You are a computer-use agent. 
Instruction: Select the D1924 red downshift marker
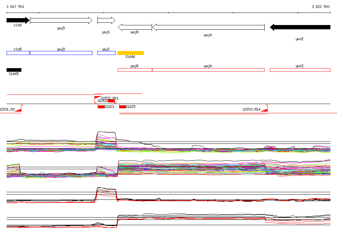pyautogui.click(x=111, y=101)
